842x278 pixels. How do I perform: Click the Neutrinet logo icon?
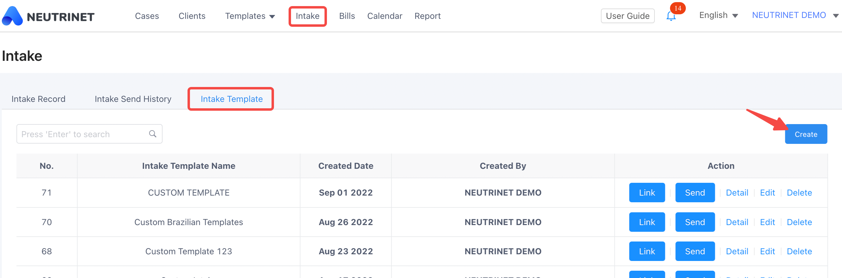(x=12, y=16)
